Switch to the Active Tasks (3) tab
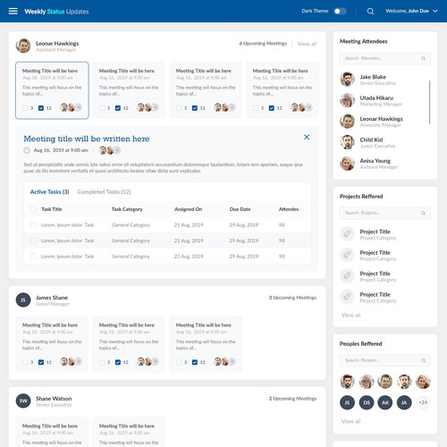The height and width of the screenshot is (447, 447). click(x=49, y=192)
